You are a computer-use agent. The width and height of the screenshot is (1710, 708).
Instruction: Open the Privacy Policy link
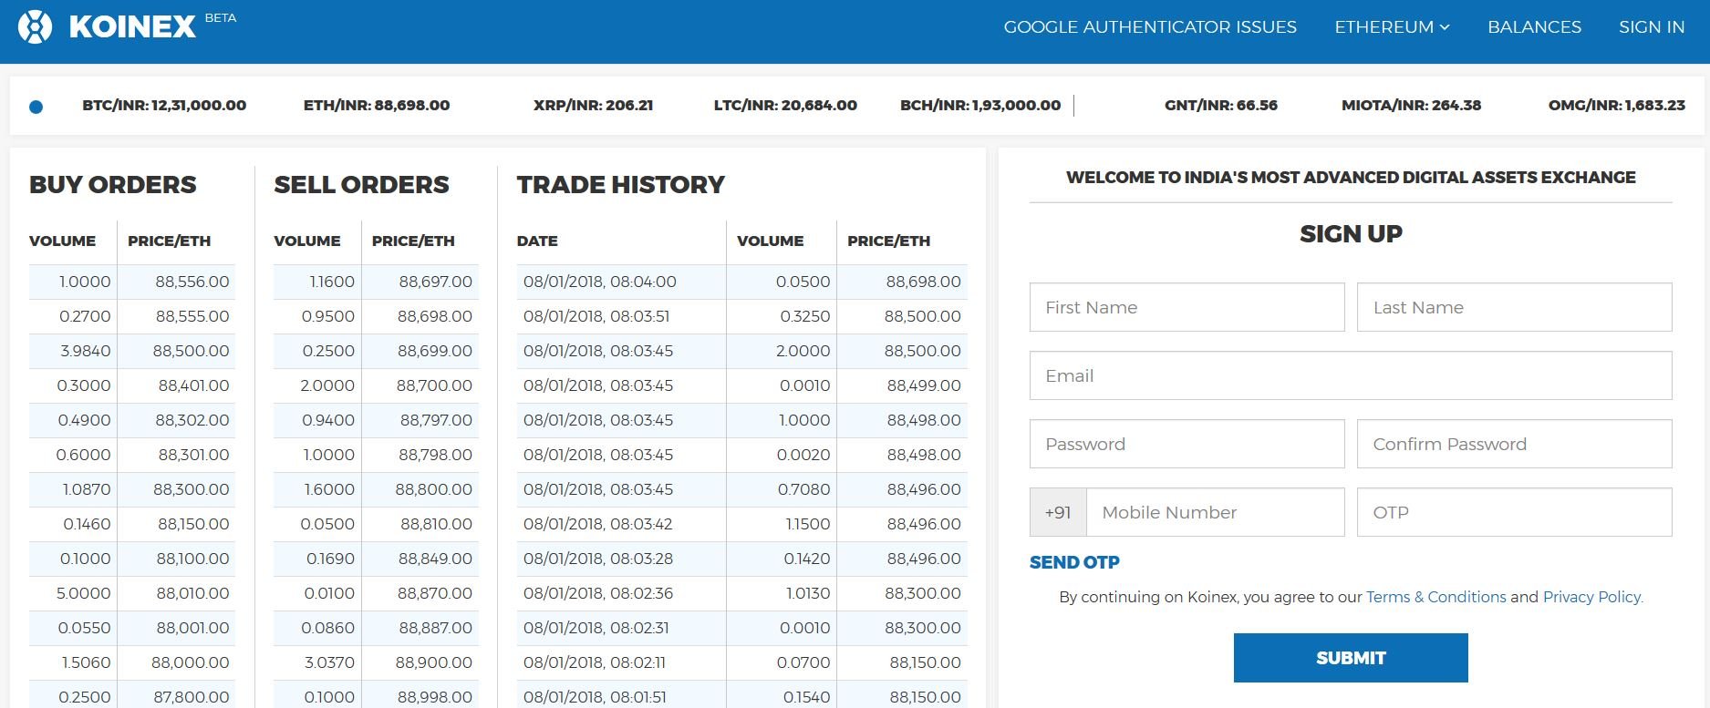(x=1592, y=597)
